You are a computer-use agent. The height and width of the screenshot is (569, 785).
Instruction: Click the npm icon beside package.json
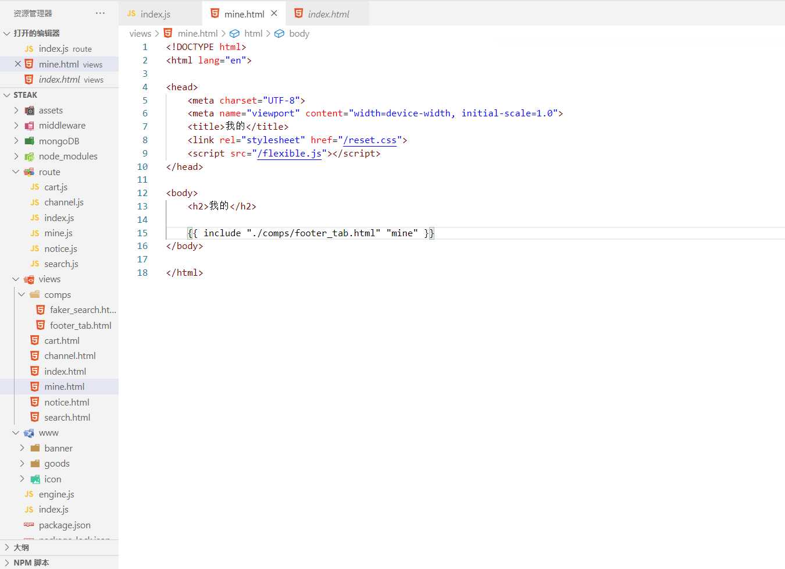(x=29, y=525)
